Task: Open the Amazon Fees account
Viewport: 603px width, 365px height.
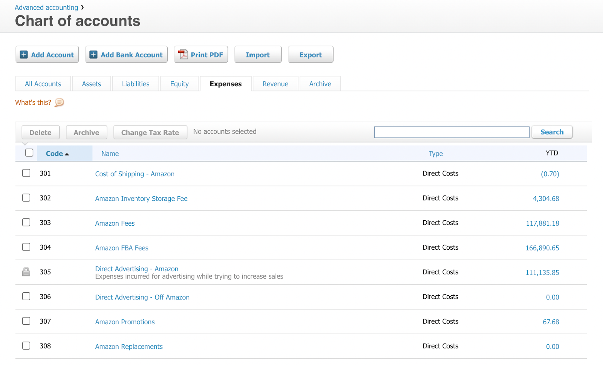Action: pos(115,223)
